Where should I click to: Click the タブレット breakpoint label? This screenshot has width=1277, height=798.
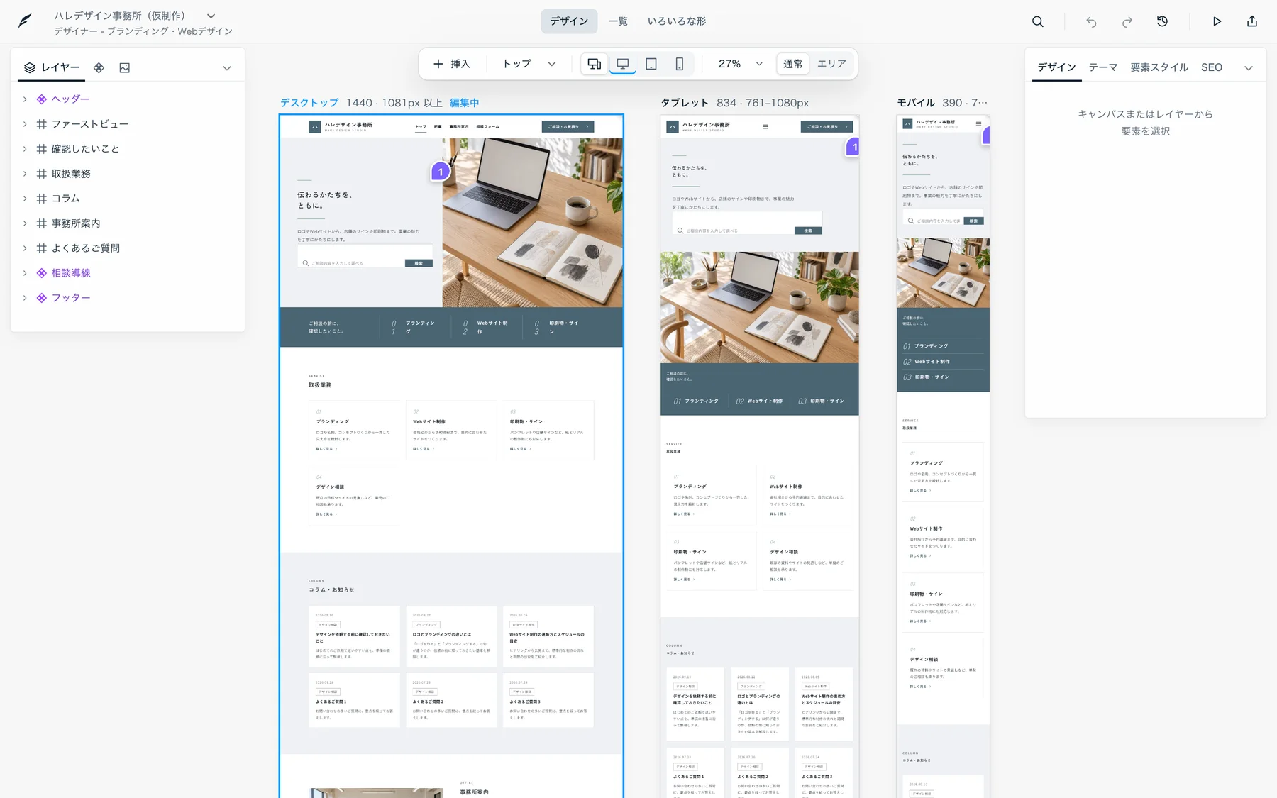click(x=685, y=103)
